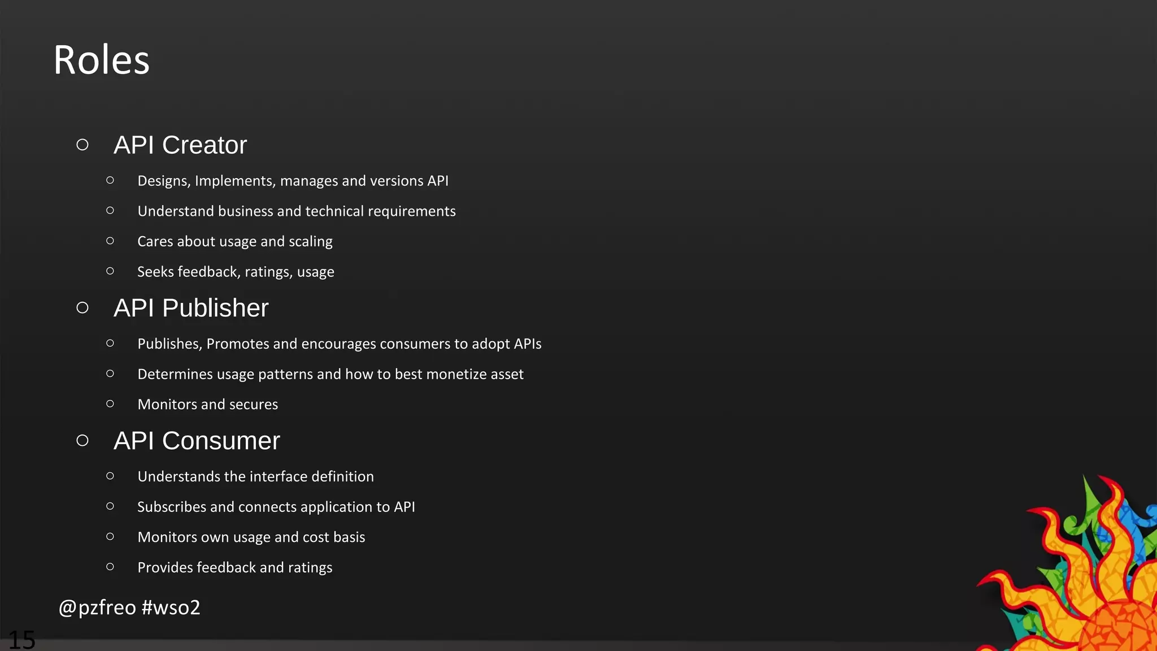The image size is (1157, 651).
Task: Click the 'API Publisher' heading
Action: click(191, 308)
